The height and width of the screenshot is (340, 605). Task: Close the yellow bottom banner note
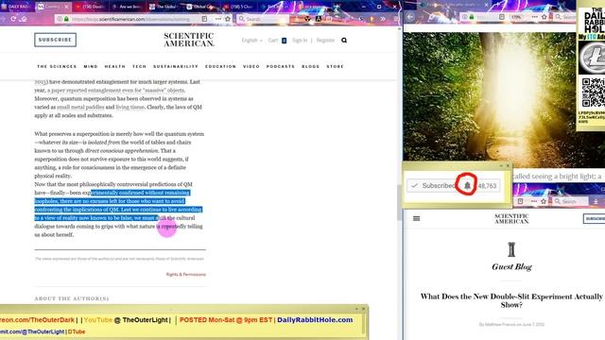click(363, 309)
